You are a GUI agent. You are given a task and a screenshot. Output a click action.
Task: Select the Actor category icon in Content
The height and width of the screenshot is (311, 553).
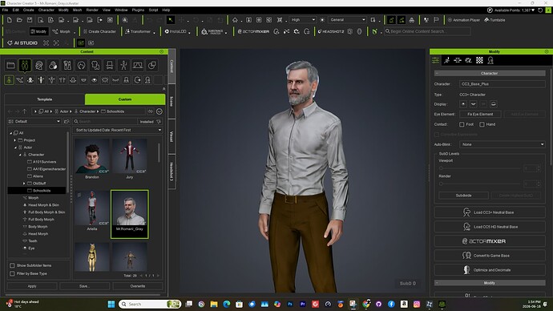(25, 65)
